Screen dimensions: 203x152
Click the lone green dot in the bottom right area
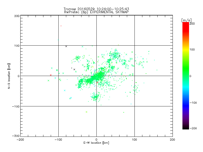point(124,112)
